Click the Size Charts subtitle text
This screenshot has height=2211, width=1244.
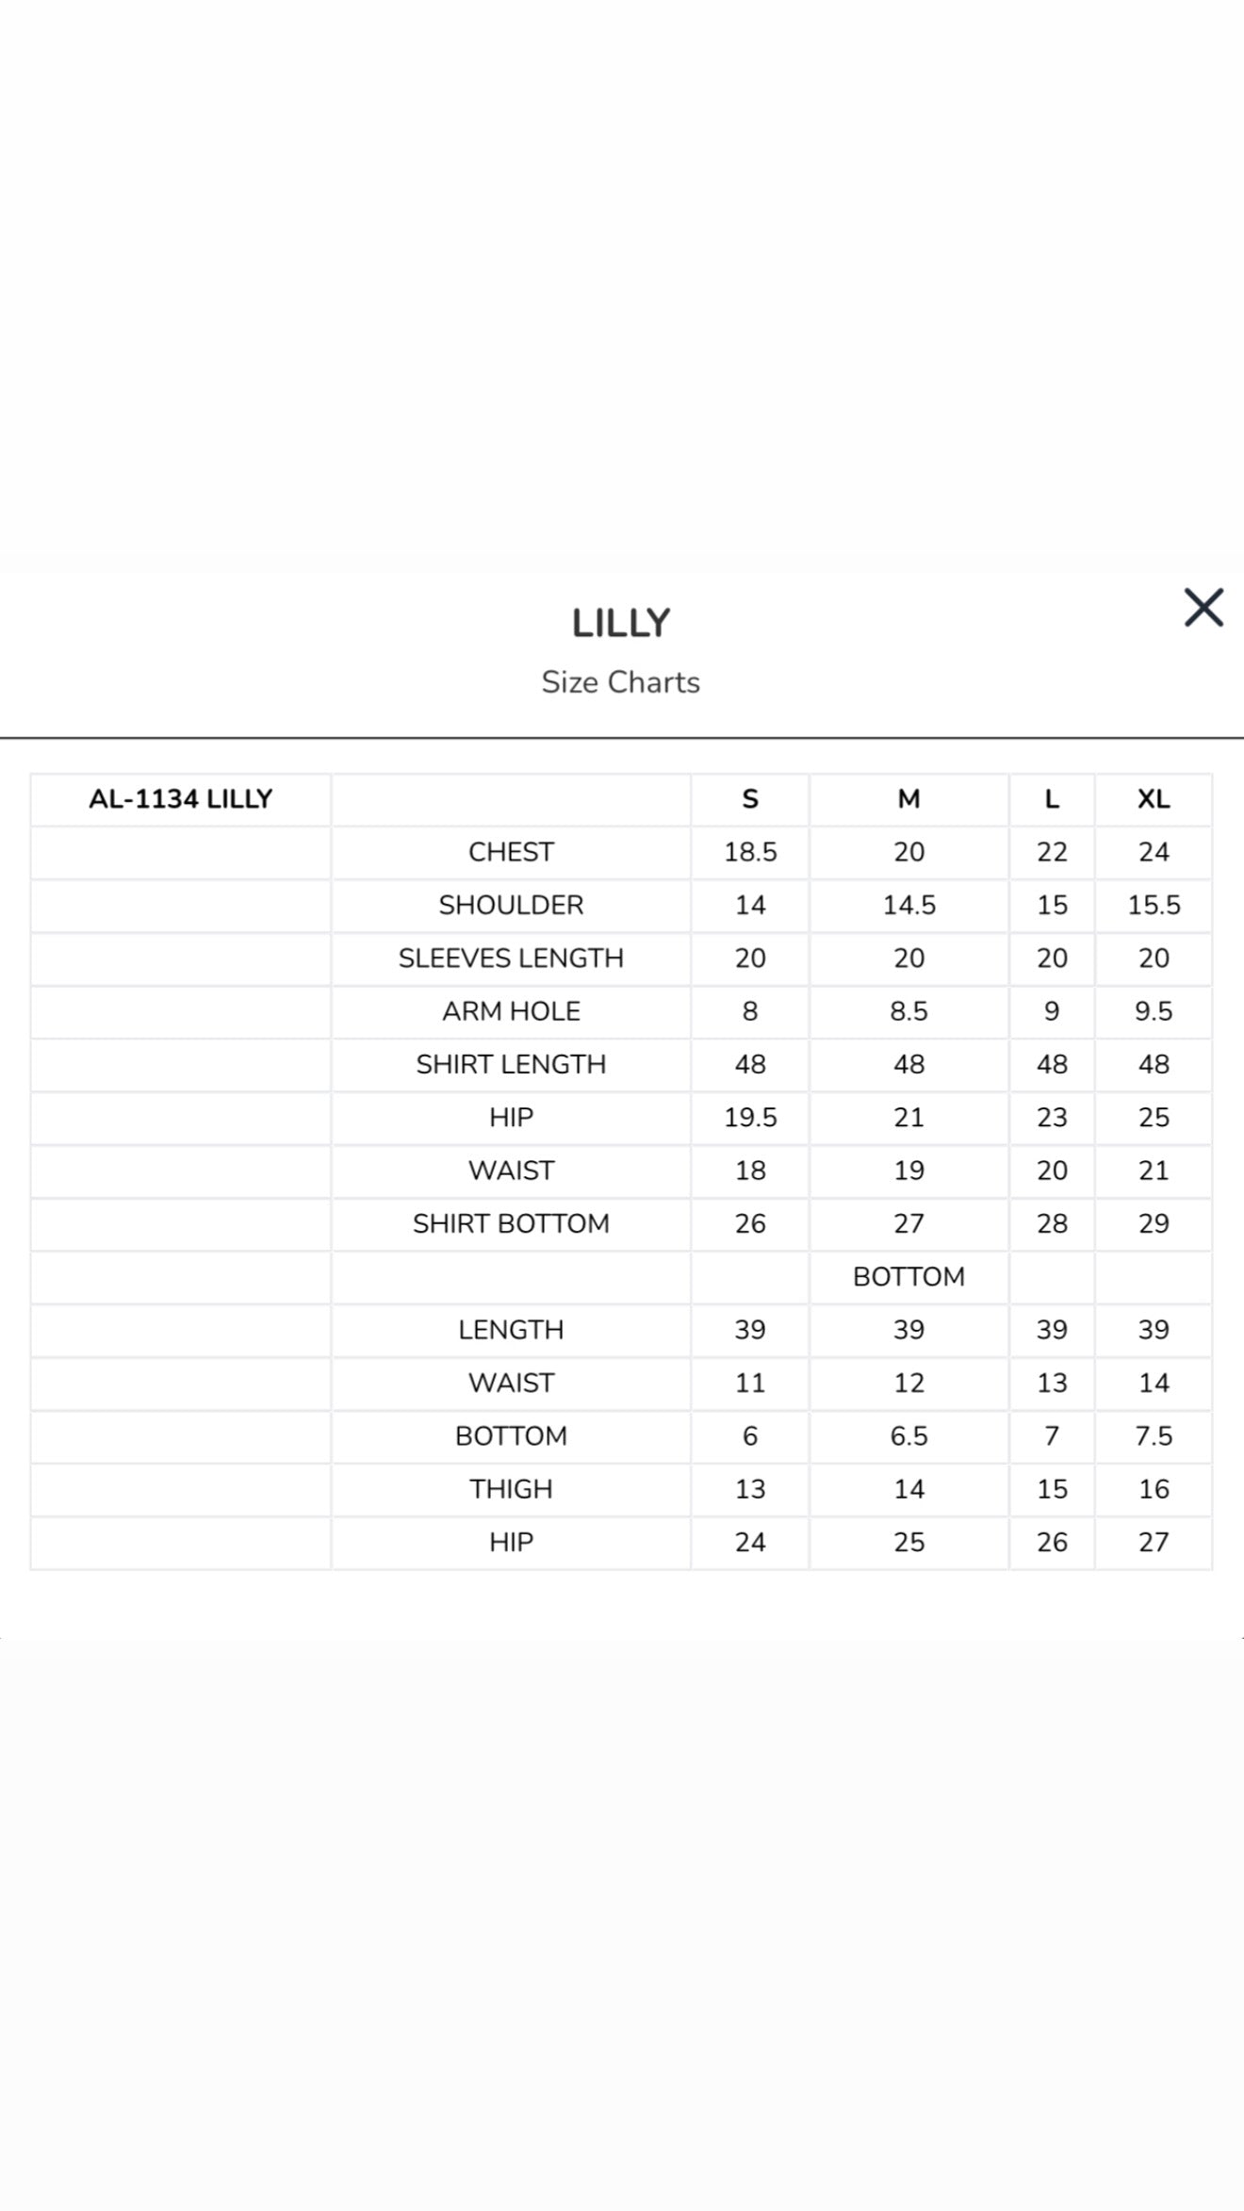[x=621, y=682]
